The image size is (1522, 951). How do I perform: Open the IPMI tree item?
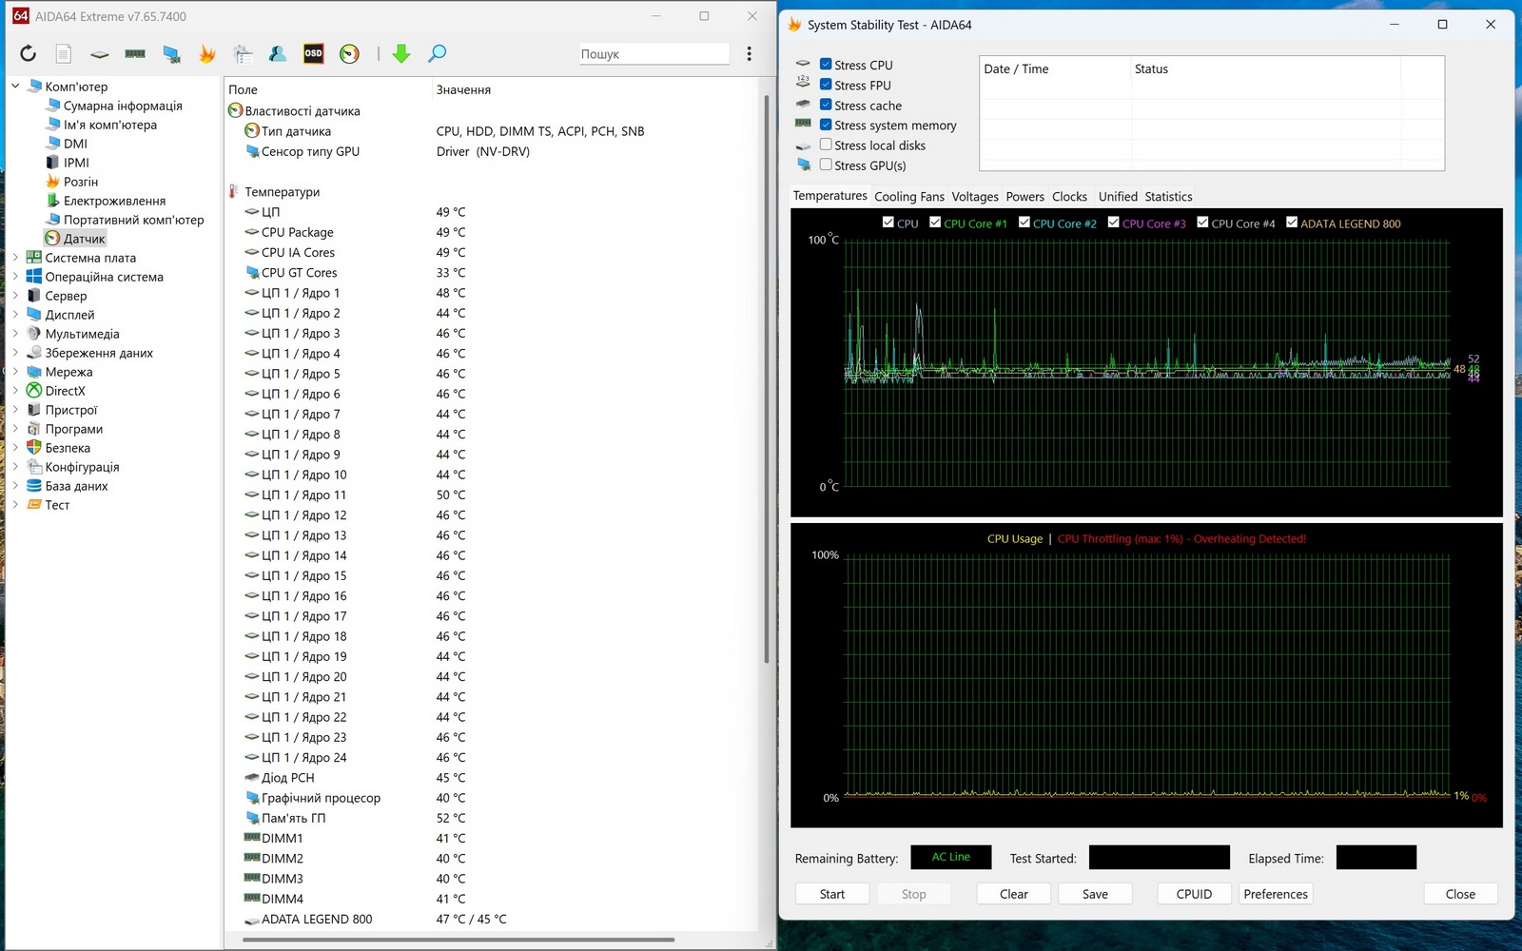pos(76,163)
